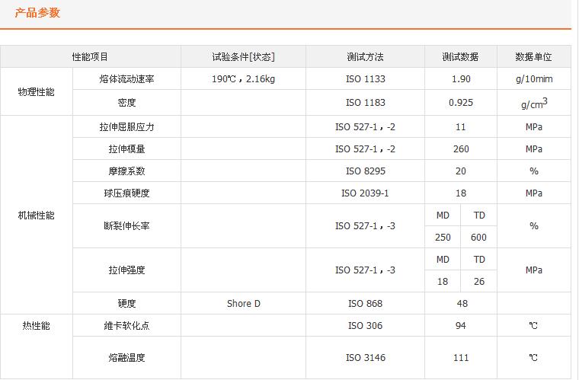Click the 热性能 category cell
The image size is (579, 380).
coord(37,326)
